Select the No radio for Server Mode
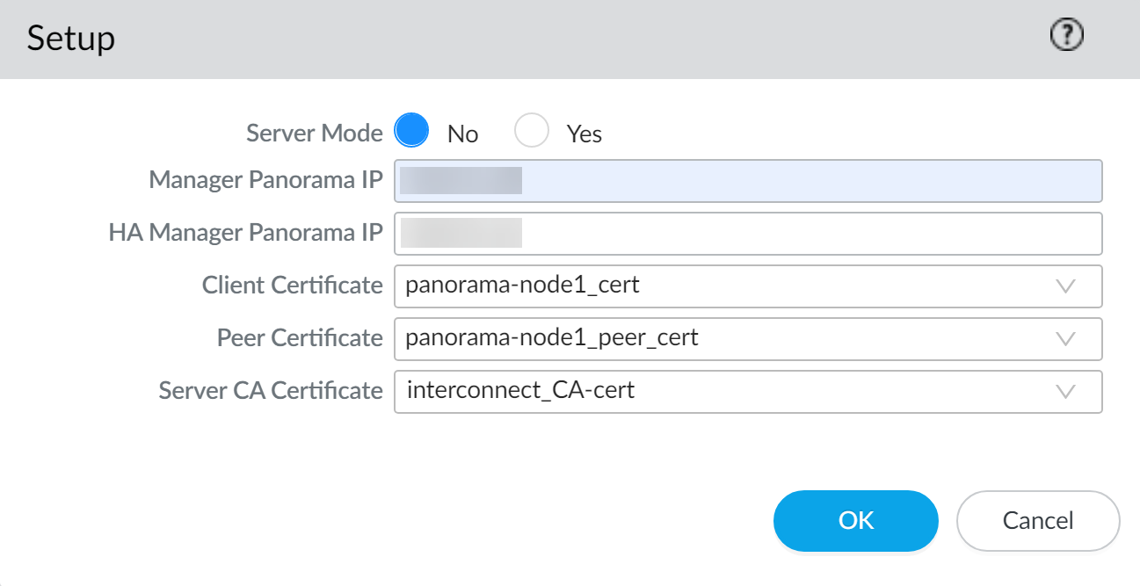Screen dimensions: 1140x586 411,132
